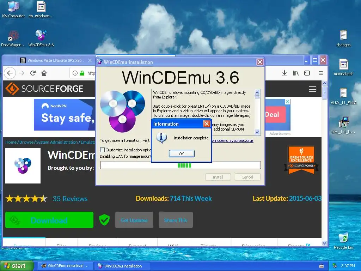Click the Get Updates button
Image resolution: width=361 pixels, height=271 pixels.
coord(134,220)
